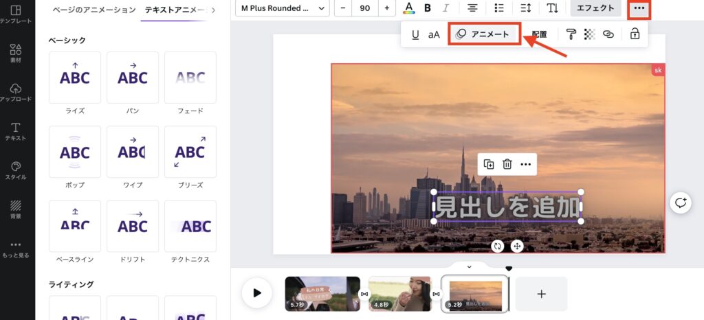Toggle the lock icon

click(x=635, y=34)
